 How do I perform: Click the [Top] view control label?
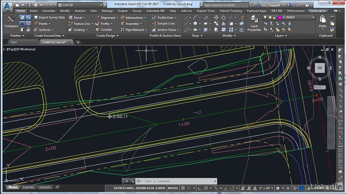tap(11, 49)
